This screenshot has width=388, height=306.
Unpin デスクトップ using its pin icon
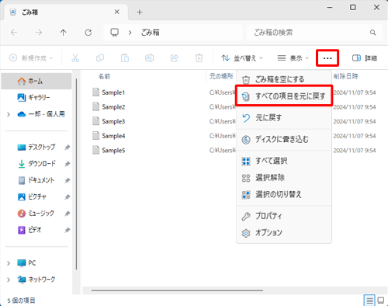68,148
